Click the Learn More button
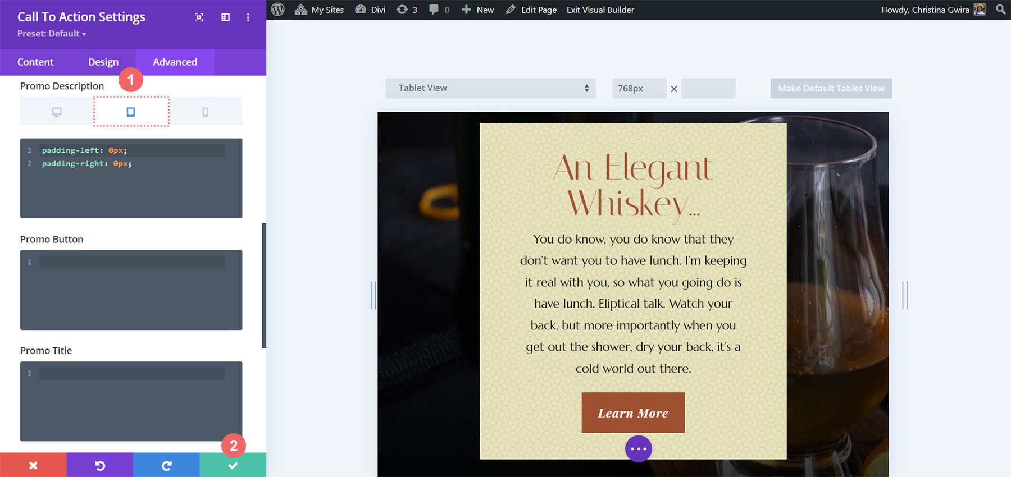This screenshot has width=1011, height=477. coord(633,412)
